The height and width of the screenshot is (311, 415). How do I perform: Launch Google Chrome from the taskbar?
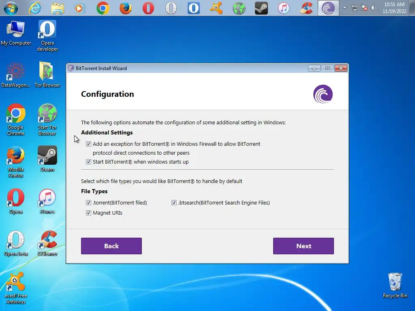coord(103,8)
